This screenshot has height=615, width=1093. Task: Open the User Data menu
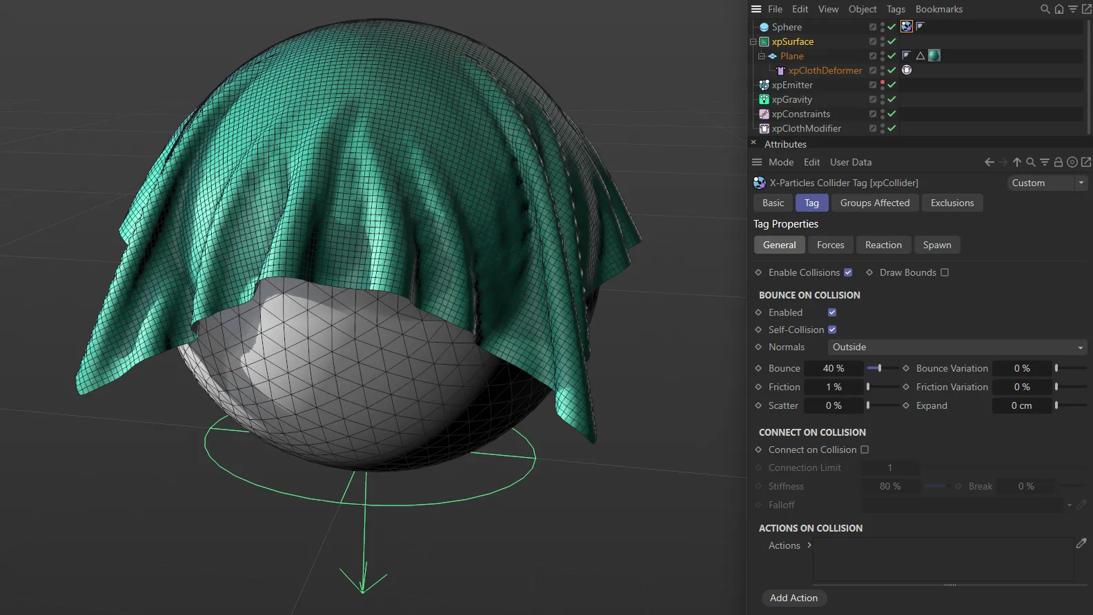[851, 162]
